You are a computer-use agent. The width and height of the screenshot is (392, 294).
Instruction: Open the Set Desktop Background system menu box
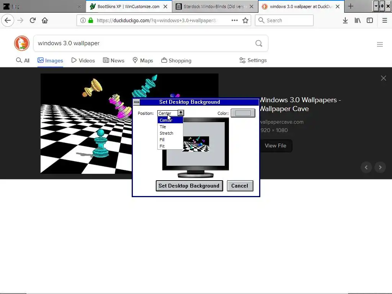[x=137, y=102]
